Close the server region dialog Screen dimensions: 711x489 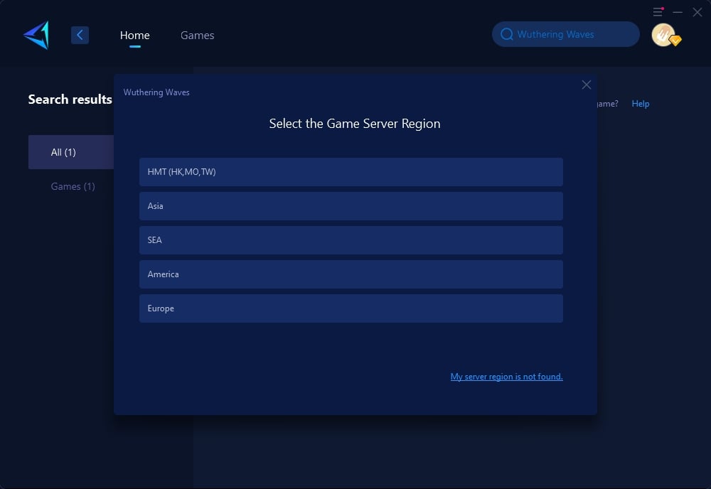click(587, 85)
